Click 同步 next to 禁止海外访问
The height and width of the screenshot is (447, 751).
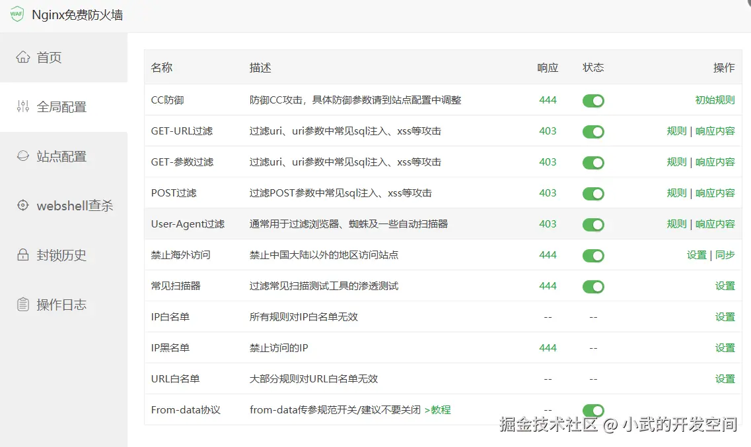[x=725, y=255]
